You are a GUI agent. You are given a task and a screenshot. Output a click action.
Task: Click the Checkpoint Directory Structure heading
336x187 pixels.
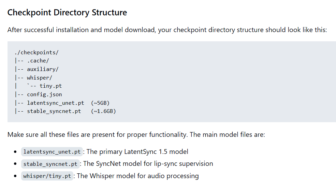(x=67, y=12)
